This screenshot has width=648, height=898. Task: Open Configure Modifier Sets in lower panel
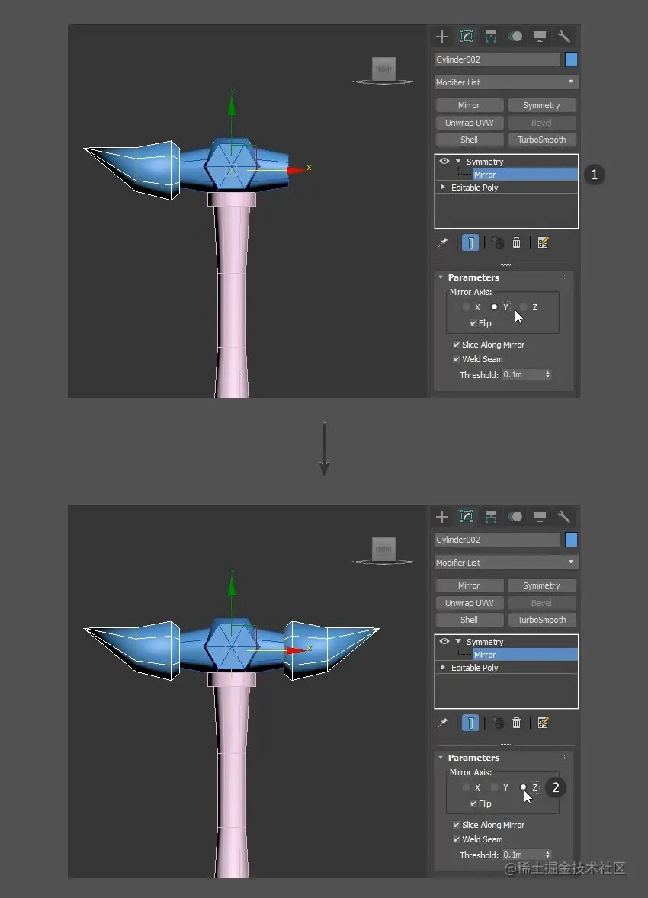pyautogui.click(x=543, y=723)
